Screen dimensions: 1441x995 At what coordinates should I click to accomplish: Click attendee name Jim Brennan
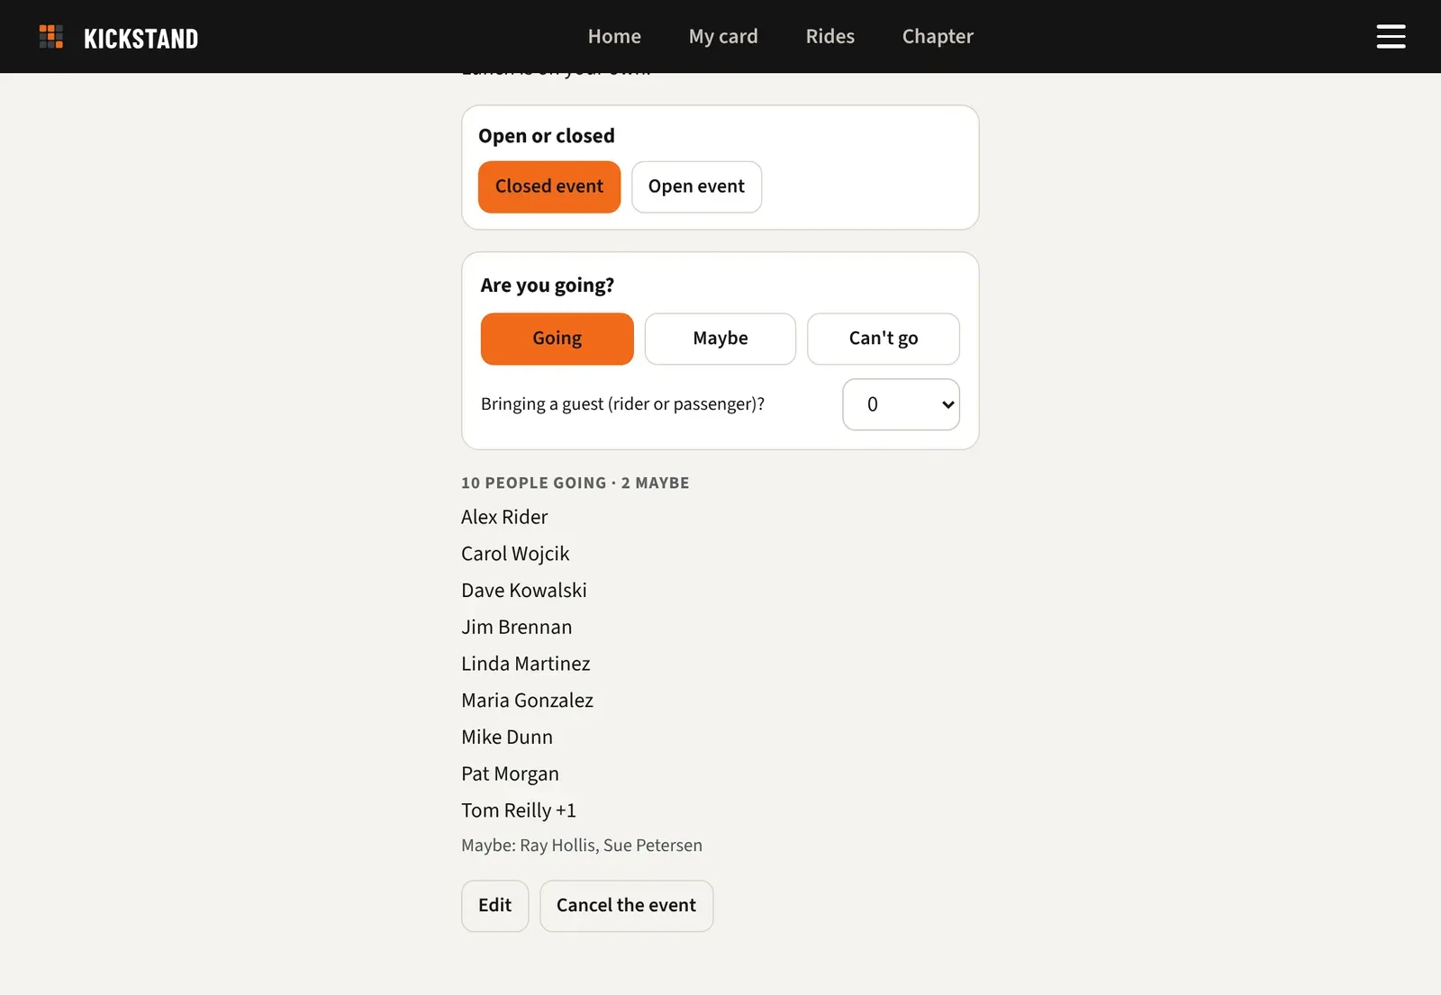click(x=517, y=627)
